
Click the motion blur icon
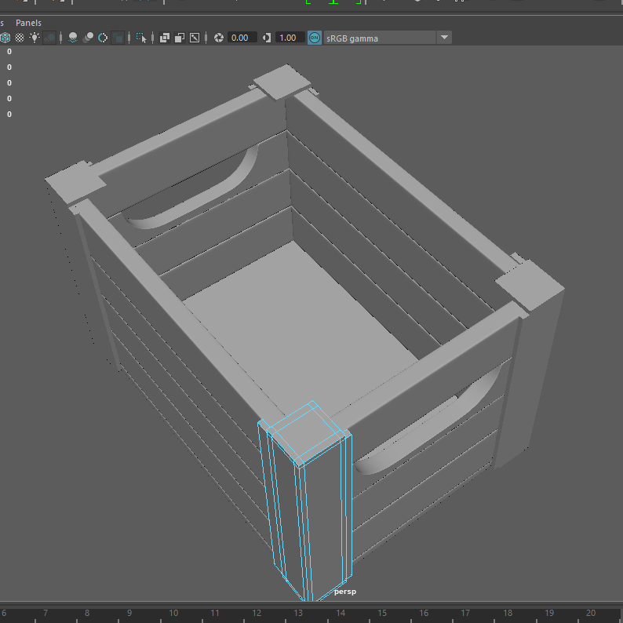(88, 38)
